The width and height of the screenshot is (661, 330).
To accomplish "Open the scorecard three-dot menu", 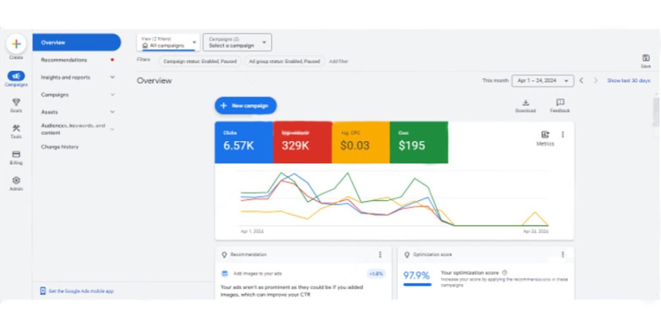I will pyautogui.click(x=562, y=135).
